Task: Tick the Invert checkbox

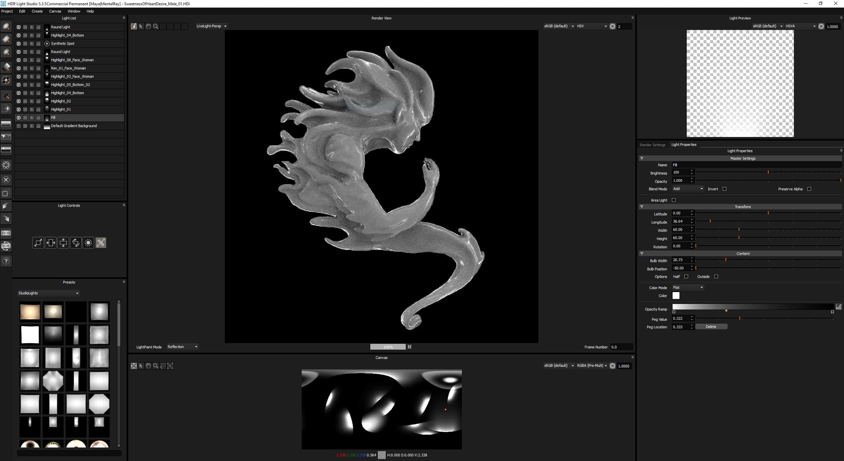Action: pyautogui.click(x=724, y=189)
